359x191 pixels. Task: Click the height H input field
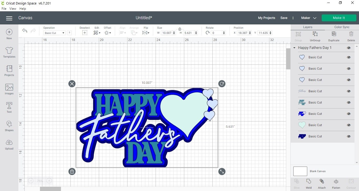pyautogui.click(x=188, y=33)
